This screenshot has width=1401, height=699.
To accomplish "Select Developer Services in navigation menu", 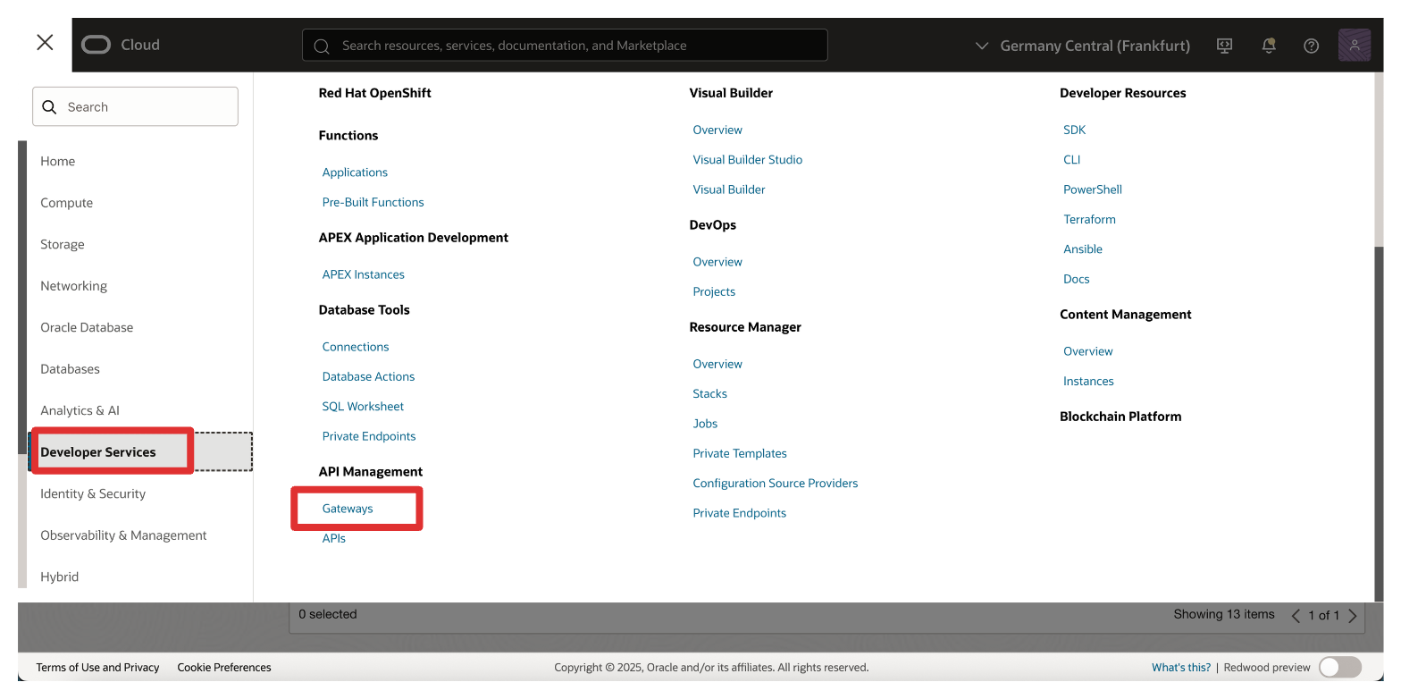I will (x=98, y=452).
